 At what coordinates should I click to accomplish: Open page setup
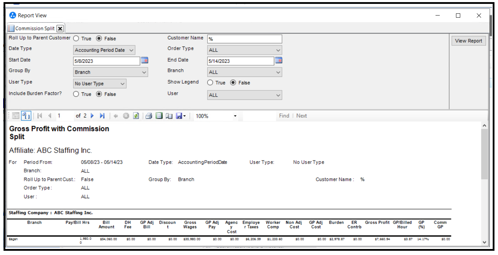click(169, 116)
